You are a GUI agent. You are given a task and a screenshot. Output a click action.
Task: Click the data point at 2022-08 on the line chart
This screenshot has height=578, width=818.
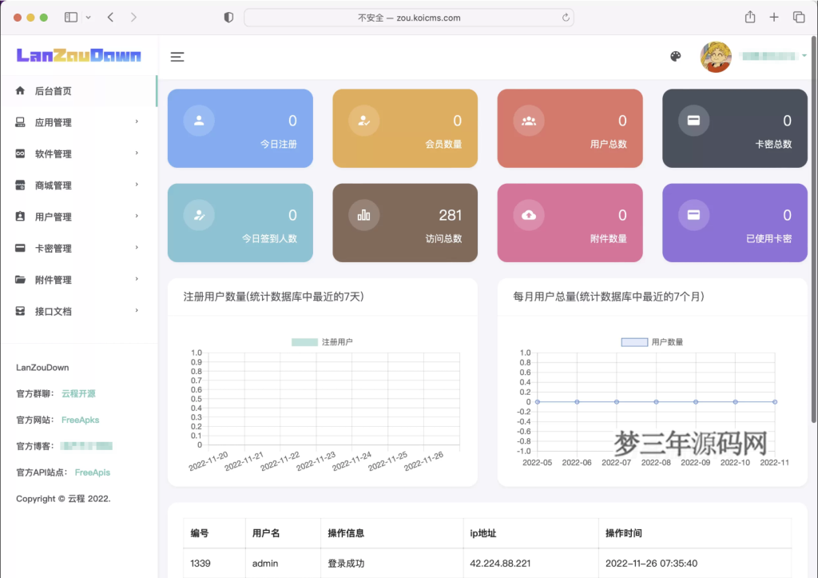pos(655,401)
